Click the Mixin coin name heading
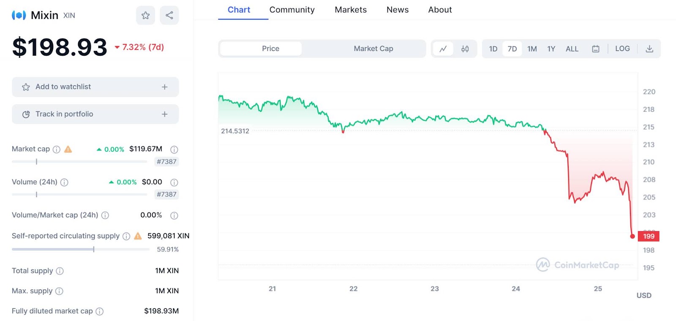Viewport: 676px width, 321px height. pyautogui.click(x=44, y=15)
